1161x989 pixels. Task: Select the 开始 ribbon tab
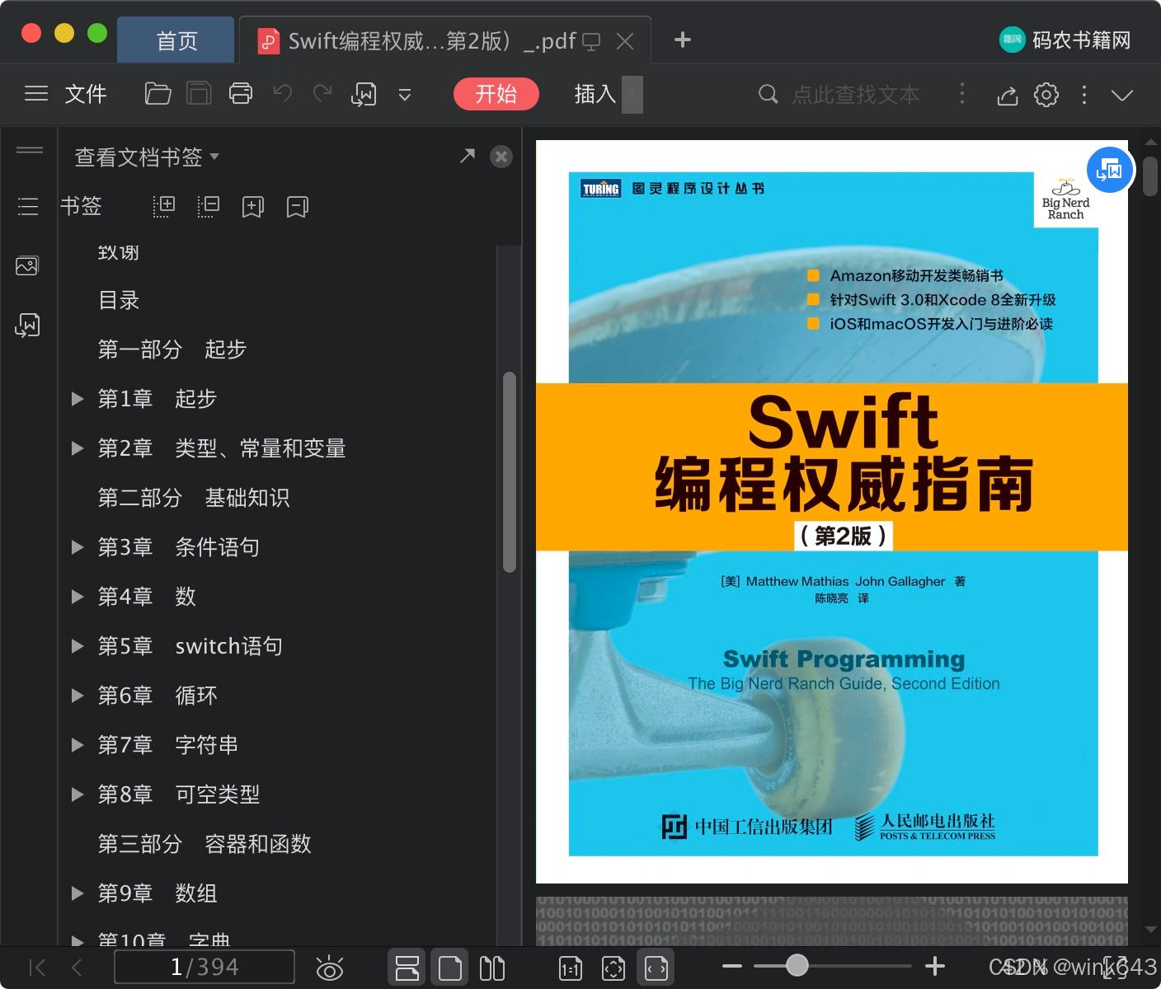[496, 94]
